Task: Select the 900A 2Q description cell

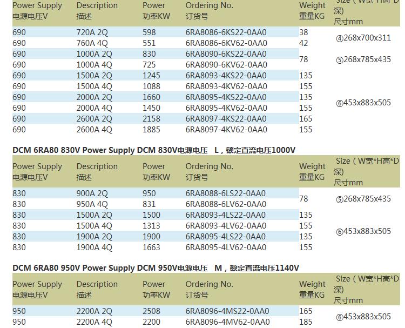Action: pos(94,193)
